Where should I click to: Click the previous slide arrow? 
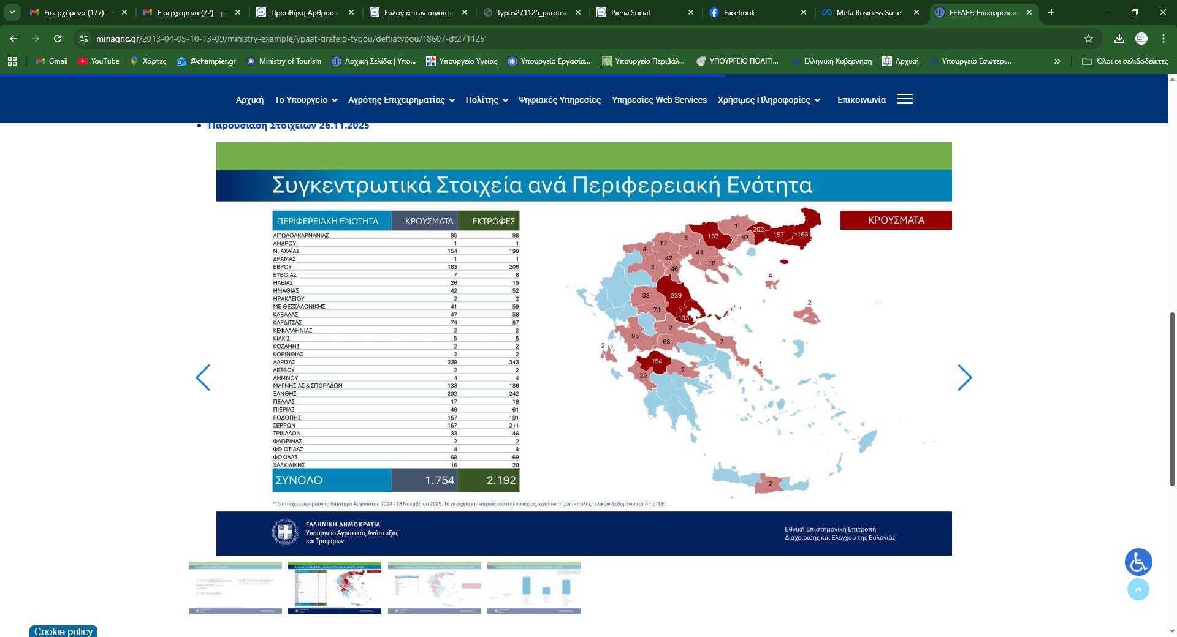coord(203,378)
